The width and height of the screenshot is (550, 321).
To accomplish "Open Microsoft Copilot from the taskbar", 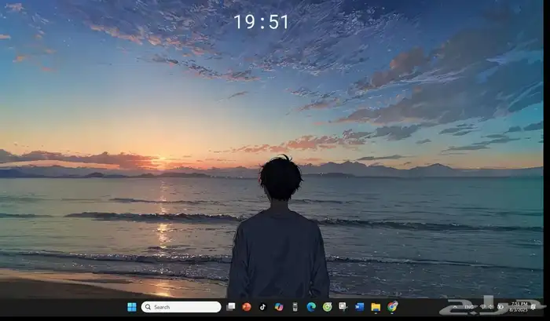I will [279, 307].
